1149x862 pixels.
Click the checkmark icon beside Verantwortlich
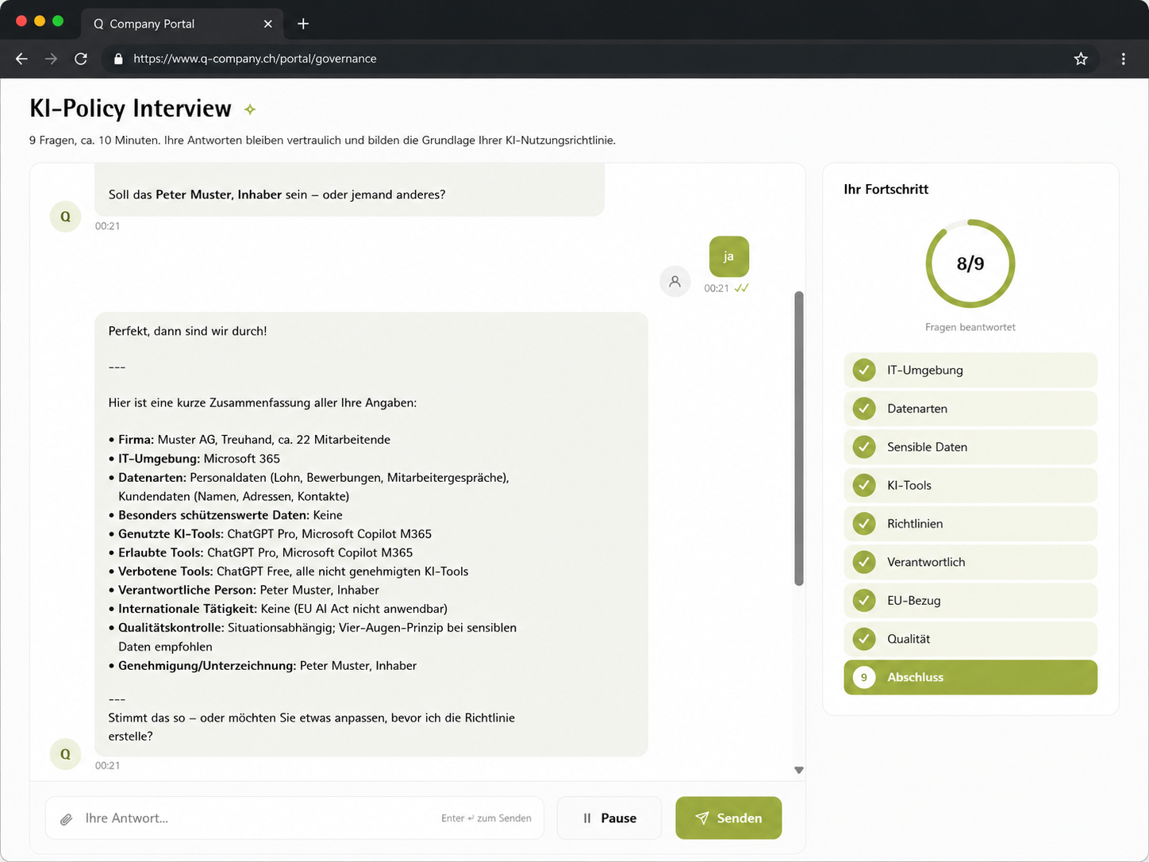(864, 562)
